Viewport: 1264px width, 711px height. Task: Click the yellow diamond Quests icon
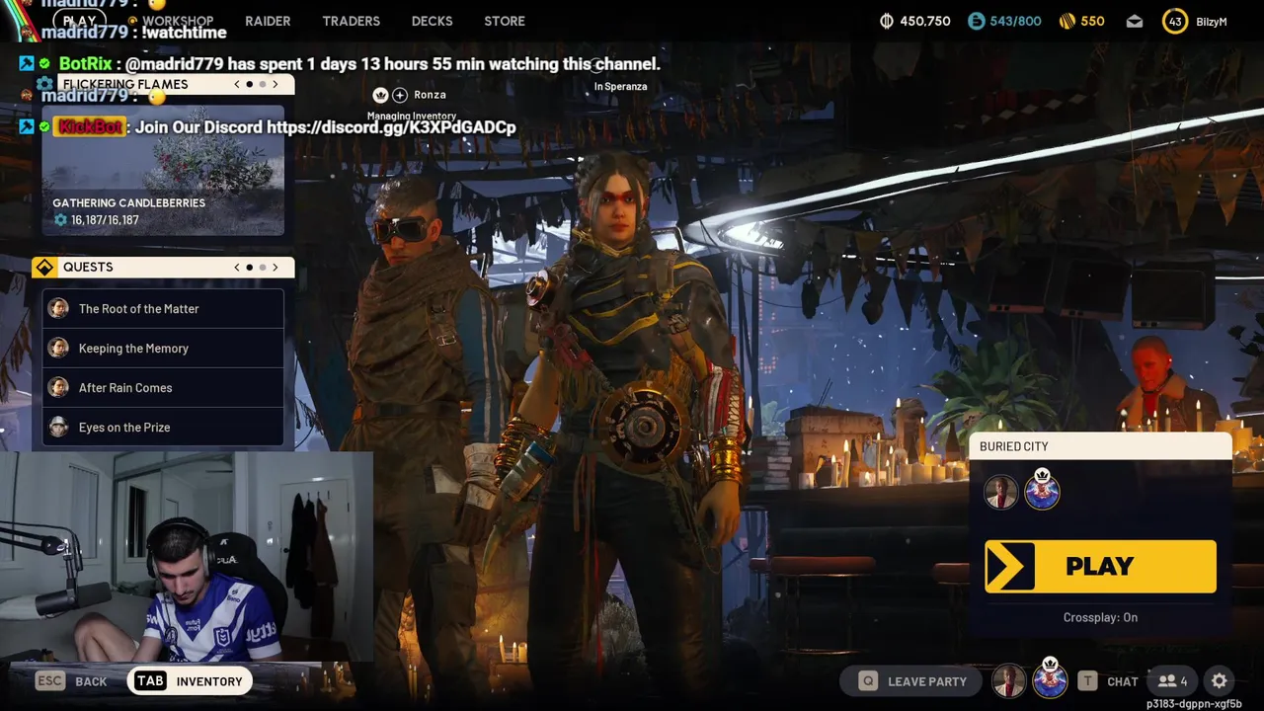[x=44, y=267]
